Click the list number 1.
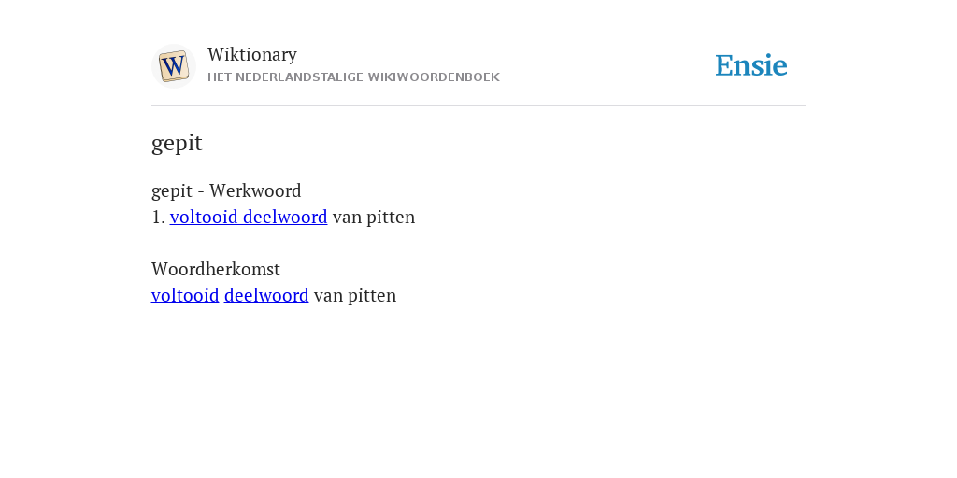Image resolution: width=957 pixels, height=478 pixels. [158, 217]
